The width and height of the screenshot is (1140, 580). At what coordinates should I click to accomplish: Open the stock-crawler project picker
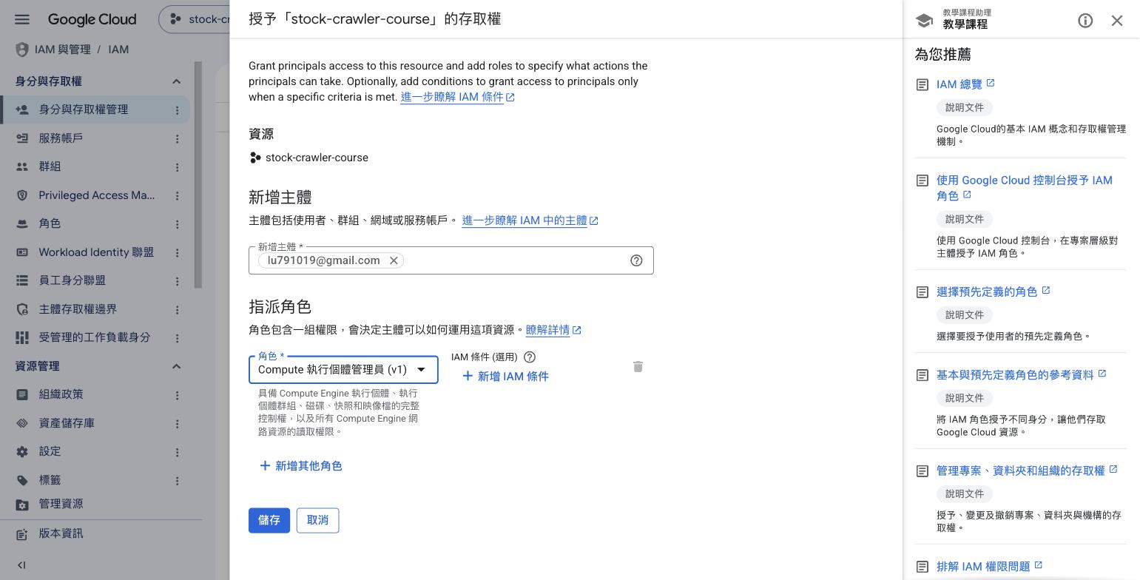[194, 19]
